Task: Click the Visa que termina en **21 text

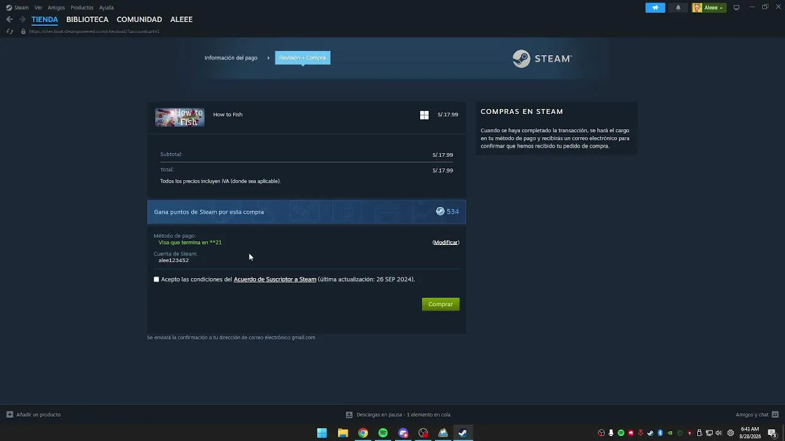Action: point(190,243)
